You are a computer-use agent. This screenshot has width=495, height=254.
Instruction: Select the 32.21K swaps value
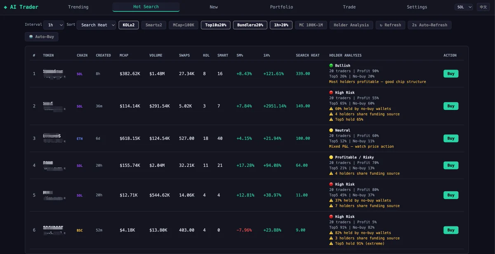(x=187, y=165)
